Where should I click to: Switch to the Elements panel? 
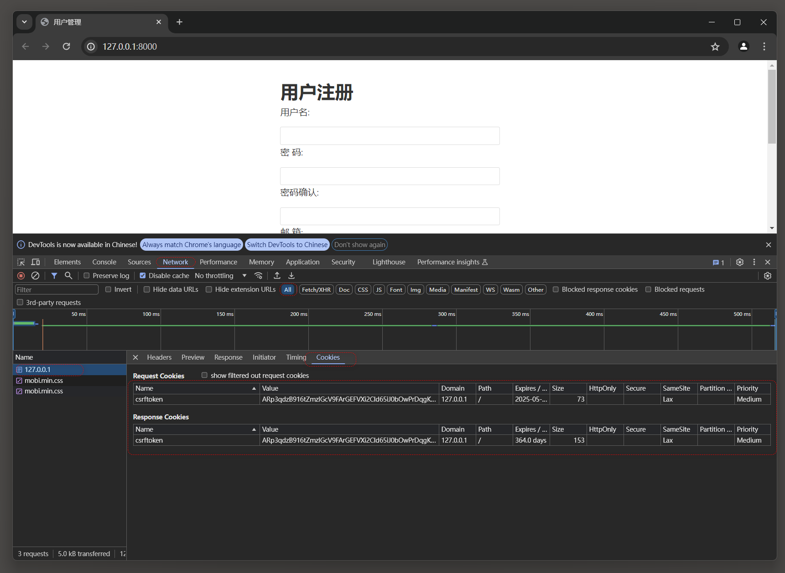tap(67, 262)
